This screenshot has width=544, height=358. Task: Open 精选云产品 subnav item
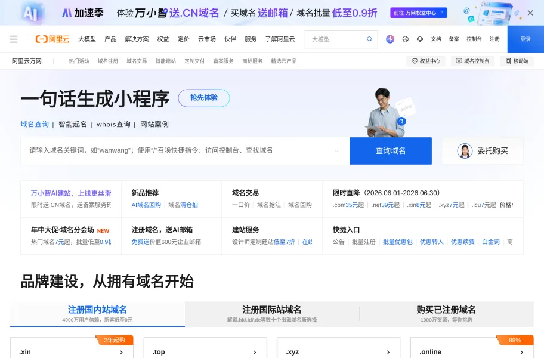(x=284, y=61)
